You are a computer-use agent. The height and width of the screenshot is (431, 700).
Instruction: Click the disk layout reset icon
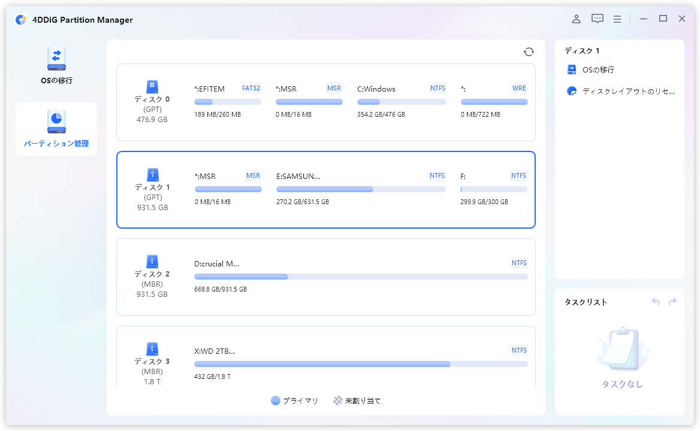tap(572, 91)
